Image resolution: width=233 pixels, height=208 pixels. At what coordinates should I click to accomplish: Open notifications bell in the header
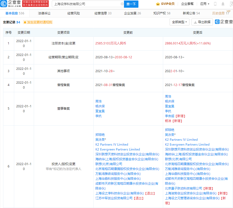click(x=223, y=4)
